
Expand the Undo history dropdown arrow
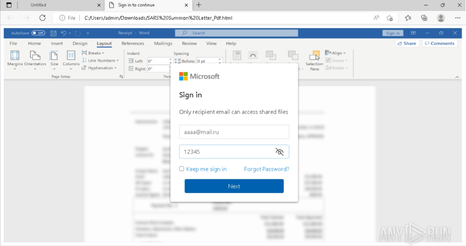[70, 33]
